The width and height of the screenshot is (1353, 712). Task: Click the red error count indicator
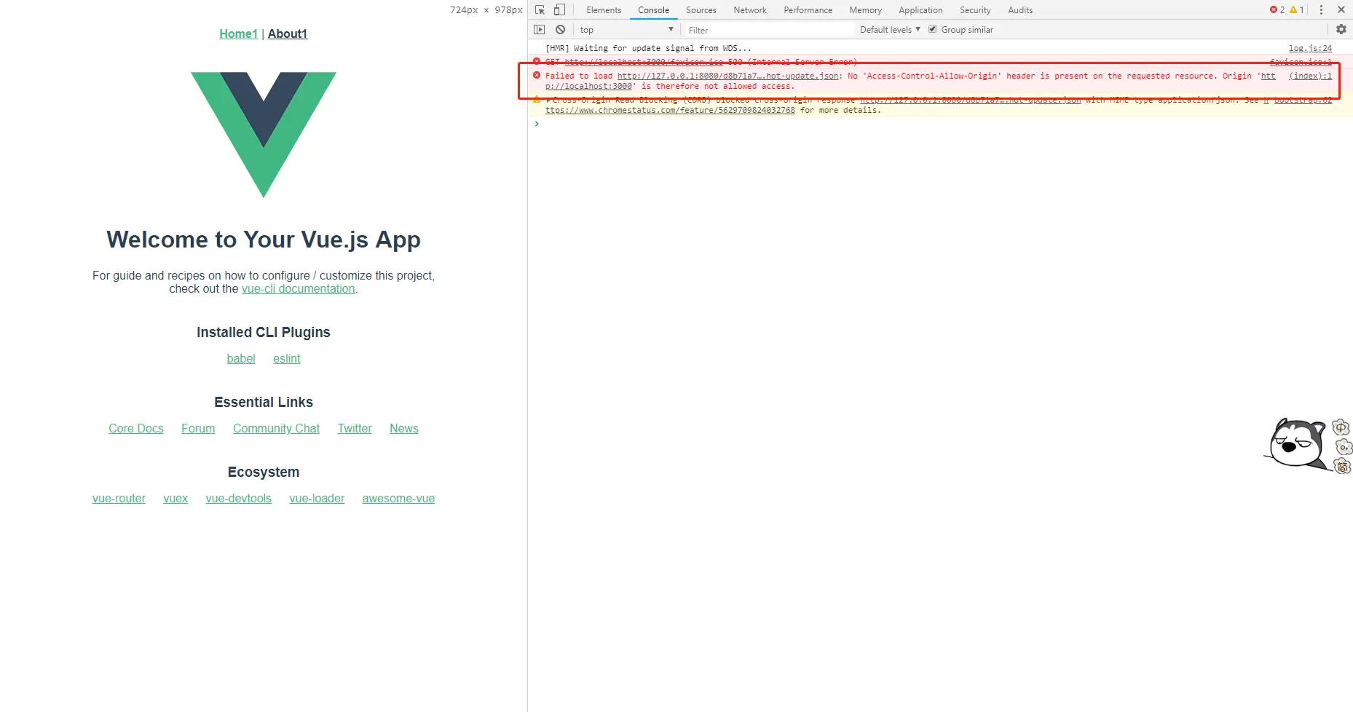(1277, 10)
